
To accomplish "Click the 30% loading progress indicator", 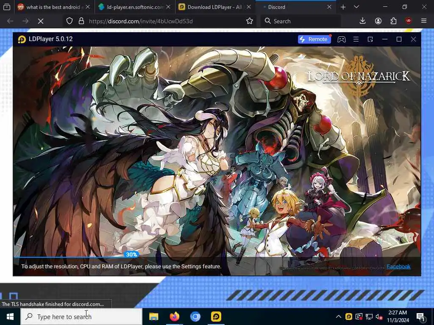I will [131, 254].
